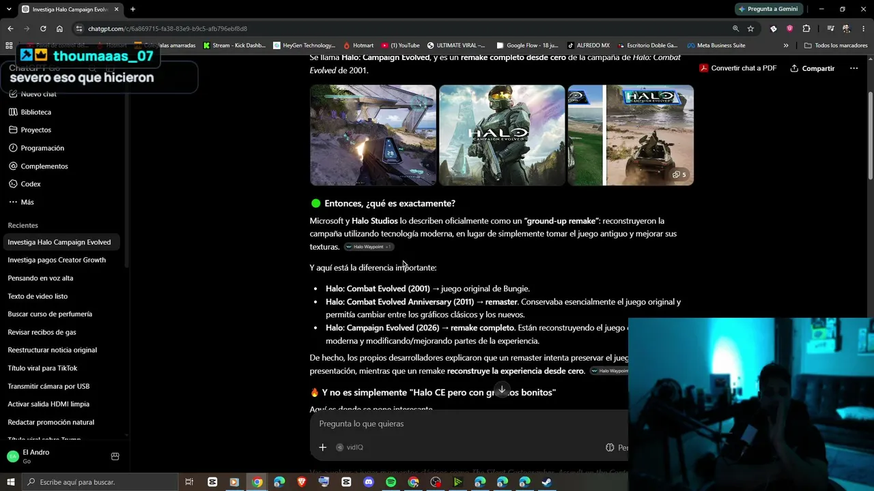Open the Escritorio Doble Ga... bookmark
Image resolution: width=874 pixels, height=491 pixels.
tap(647, 46)
